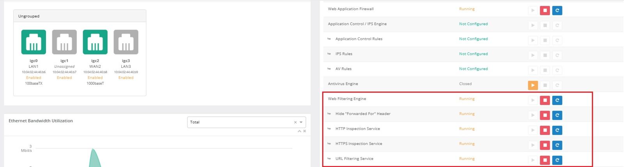The width and height of the screenshot is (624, 167).
Task: Restart the Web Application Firewall service
Action: (557, 11)
